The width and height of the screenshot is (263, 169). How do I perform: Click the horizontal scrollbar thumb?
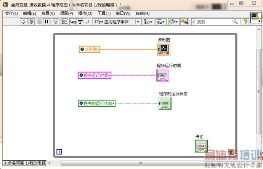tap(141, 163)
